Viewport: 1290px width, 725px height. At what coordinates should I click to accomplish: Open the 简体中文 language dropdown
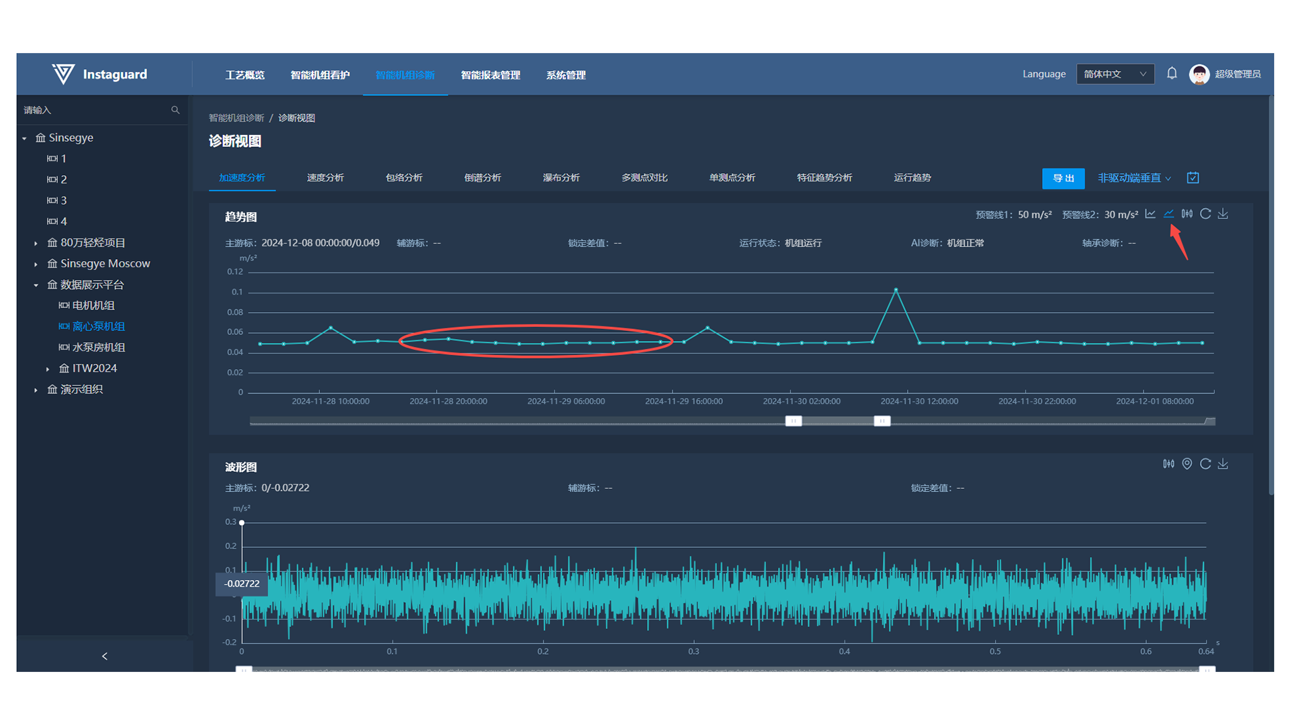(1115, 74)
